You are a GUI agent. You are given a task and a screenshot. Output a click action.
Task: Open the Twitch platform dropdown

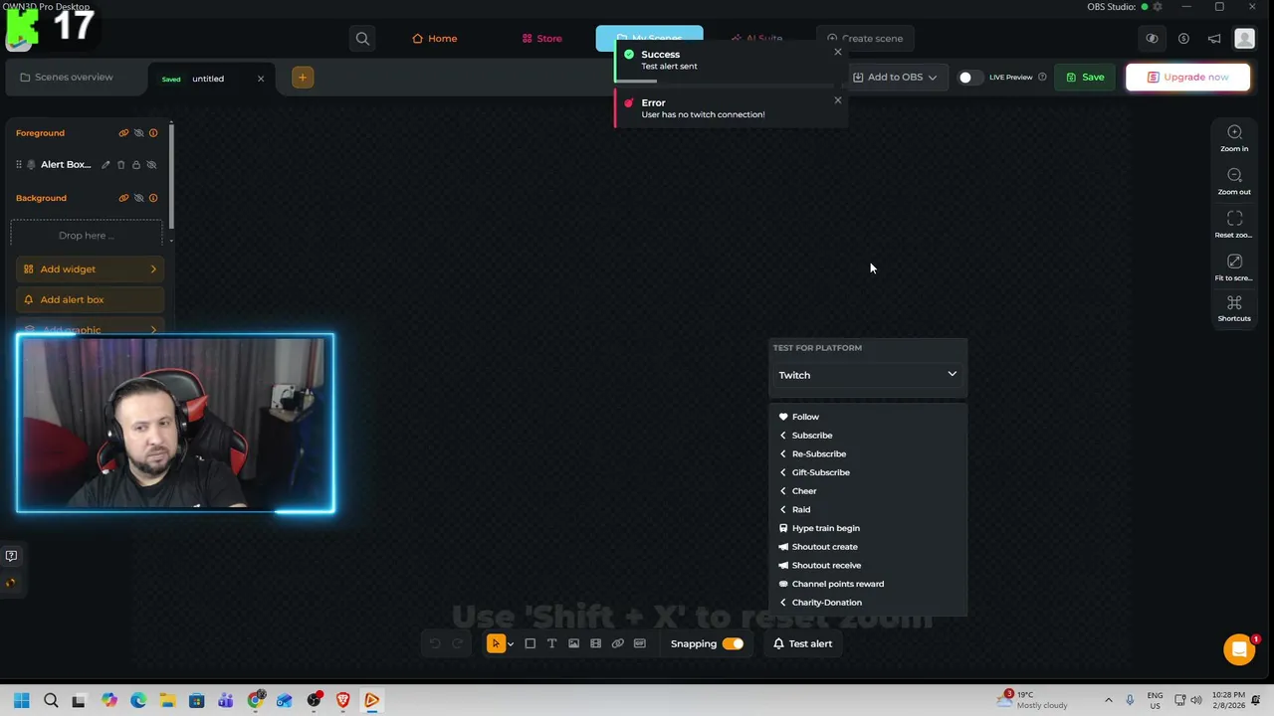[x=867, y=375]
